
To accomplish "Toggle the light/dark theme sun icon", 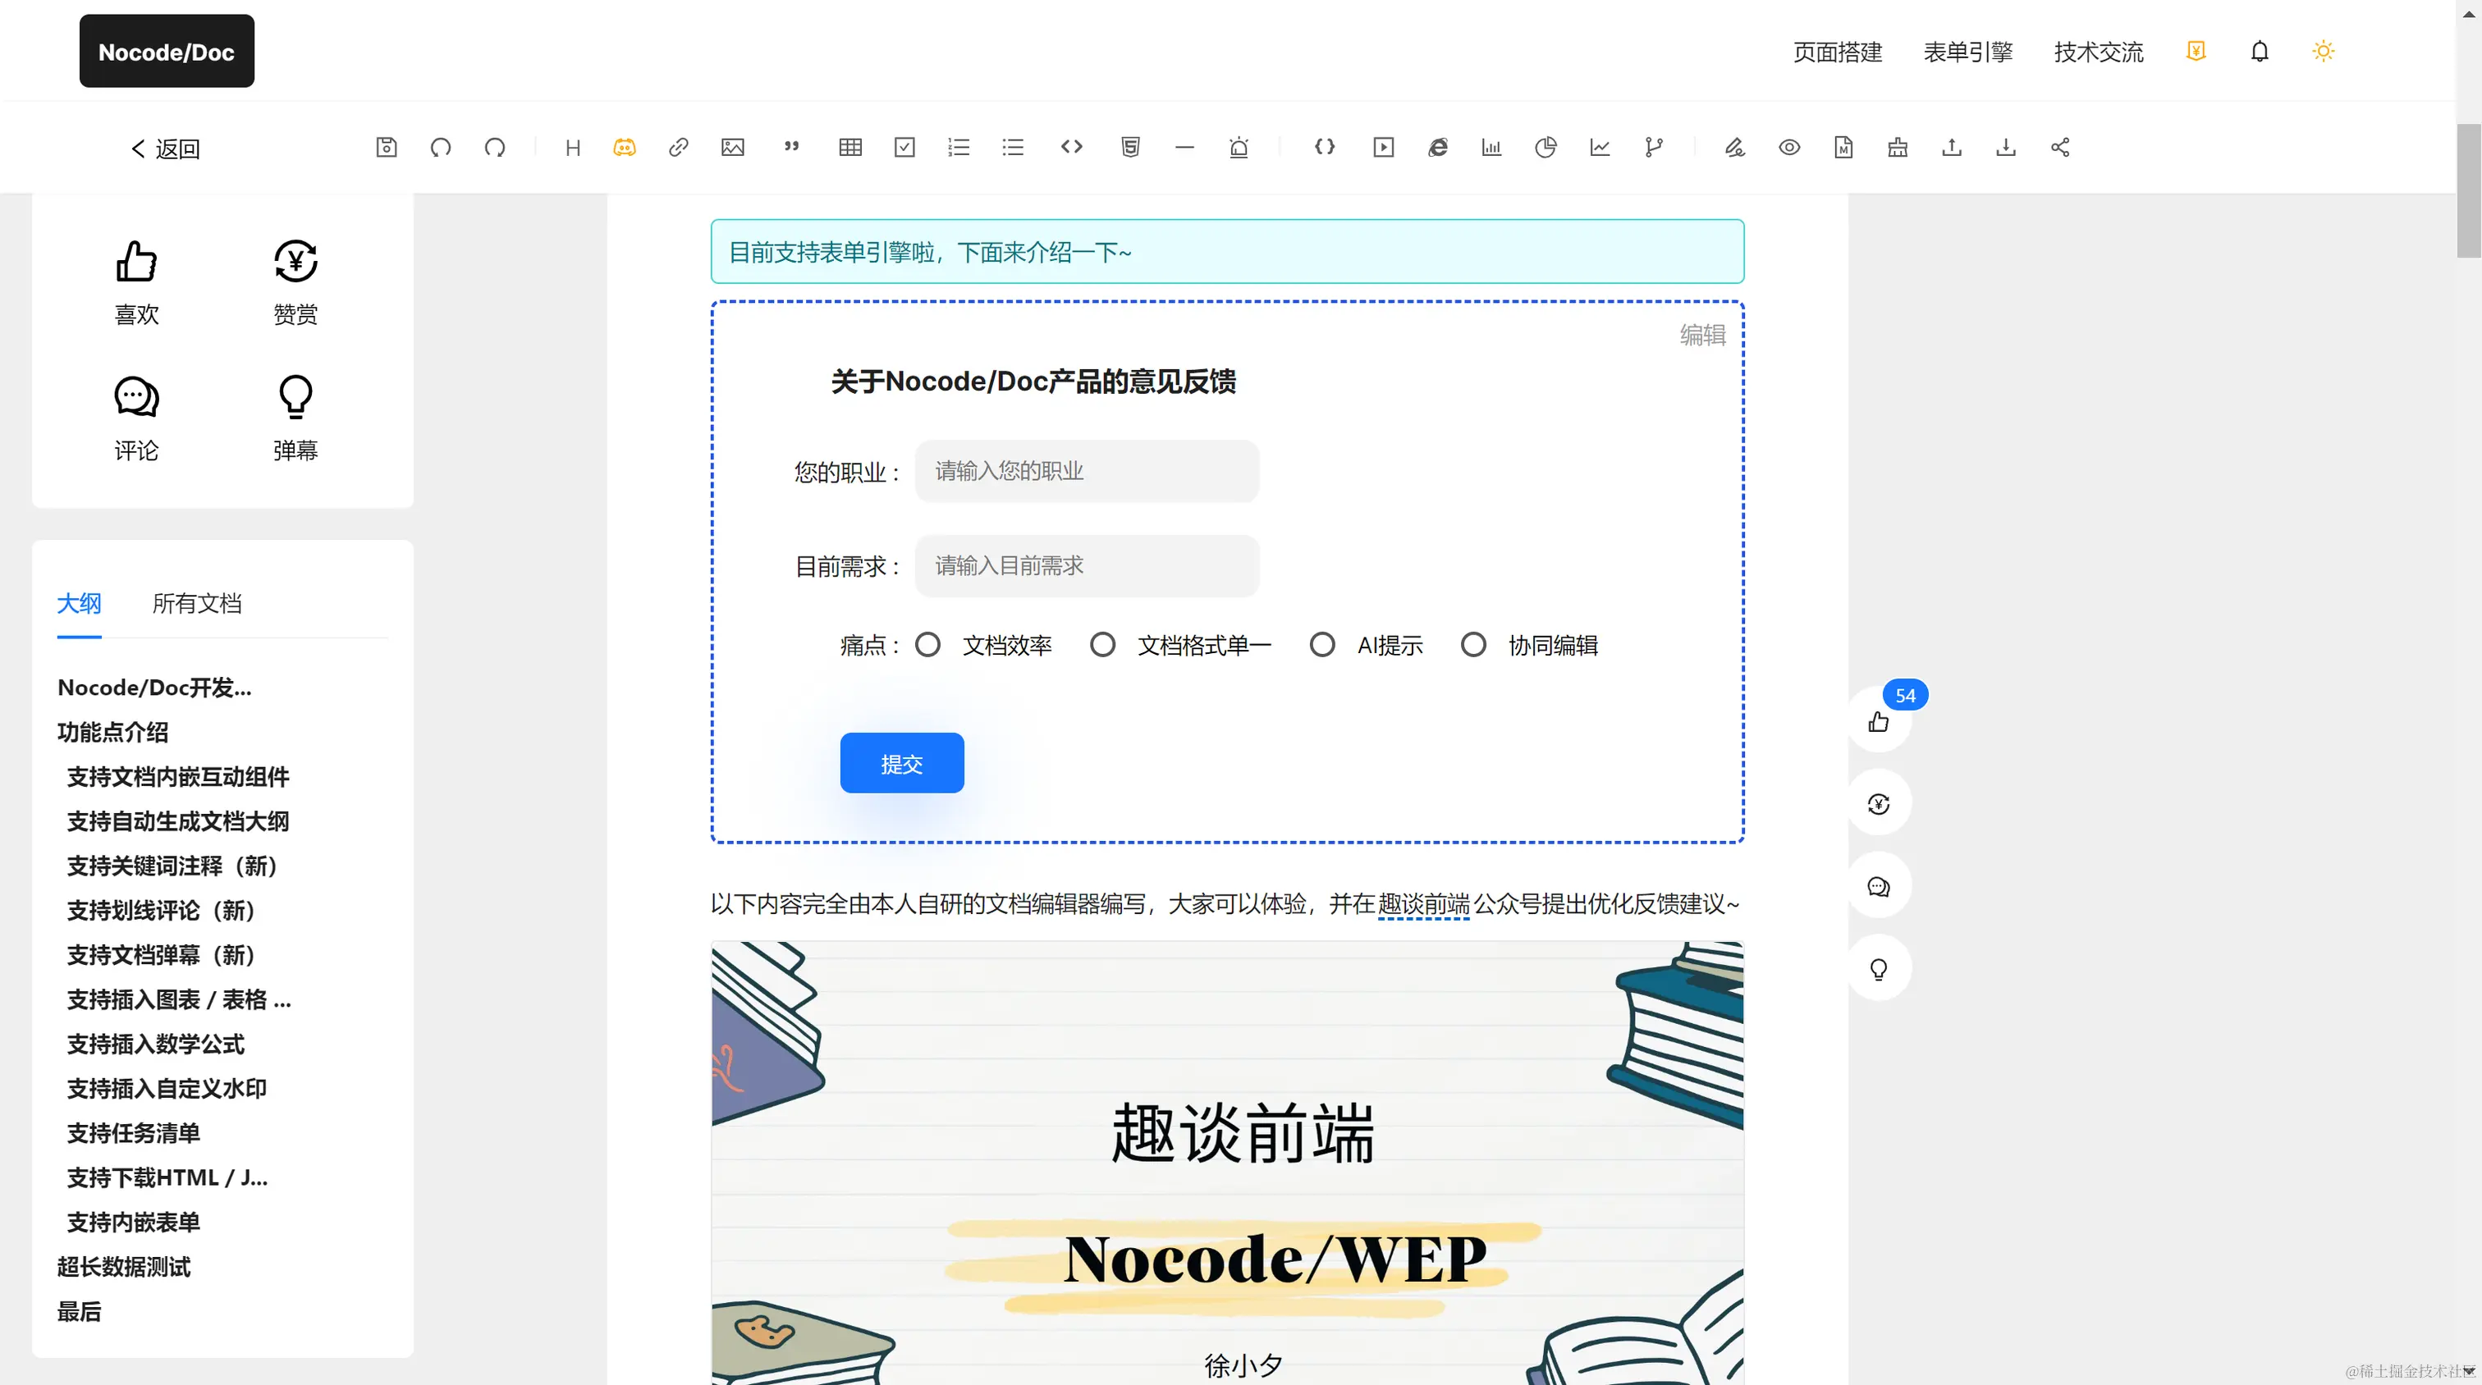I will (x=2323, y=51).
